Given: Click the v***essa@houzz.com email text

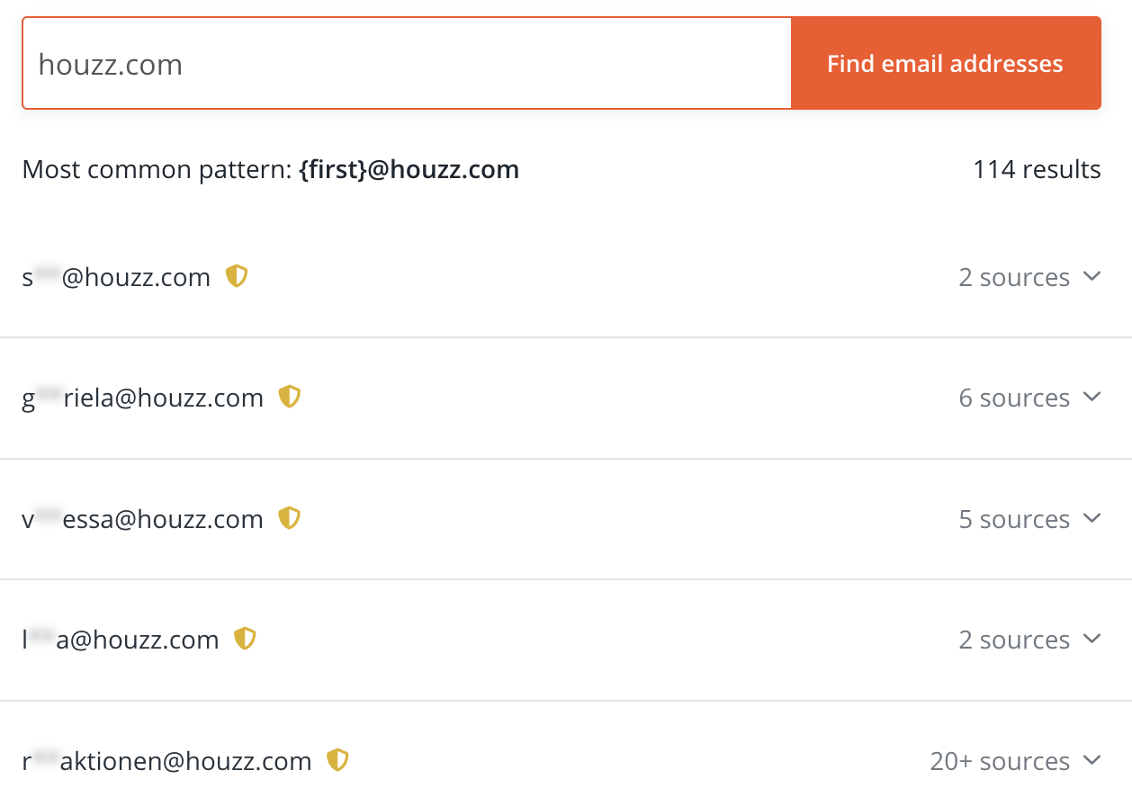Looking at the screenshot, I should point(142,519).
